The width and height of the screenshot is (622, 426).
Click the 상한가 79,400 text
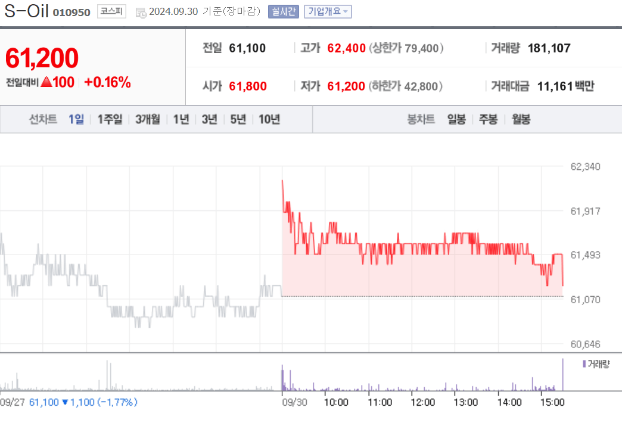[406, 48]
